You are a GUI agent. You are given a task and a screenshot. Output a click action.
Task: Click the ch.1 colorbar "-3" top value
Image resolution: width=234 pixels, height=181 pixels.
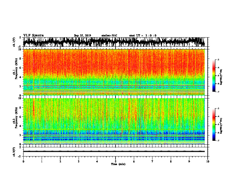pos(218,60)
